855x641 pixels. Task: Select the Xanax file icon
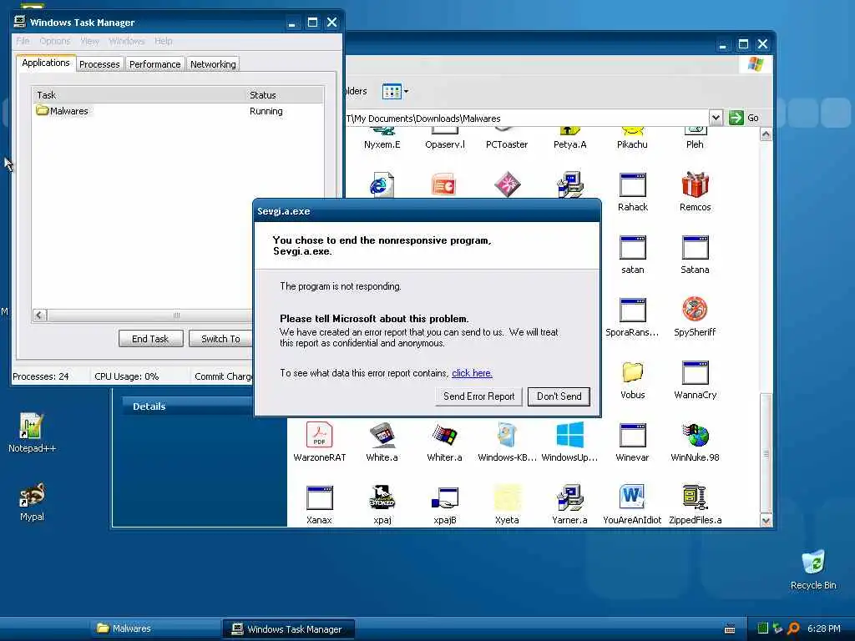(x=320, y=497)
